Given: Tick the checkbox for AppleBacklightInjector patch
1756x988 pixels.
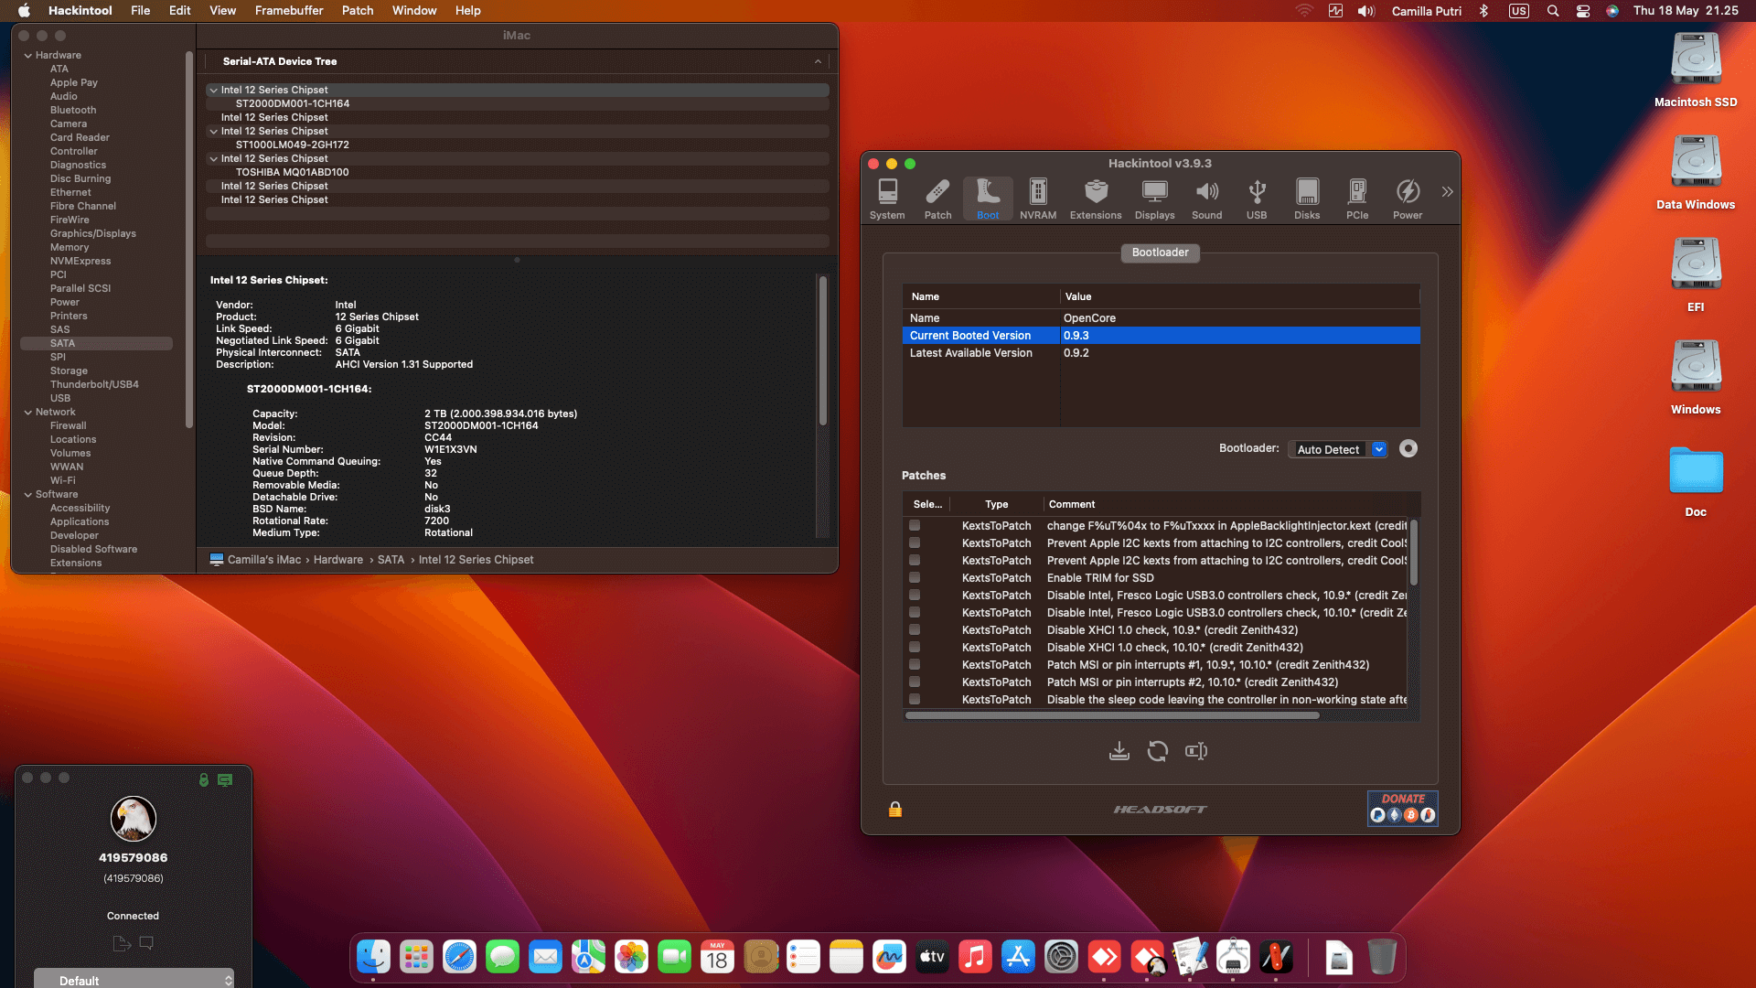Looking at the screenshot, I should pos(915,526).
